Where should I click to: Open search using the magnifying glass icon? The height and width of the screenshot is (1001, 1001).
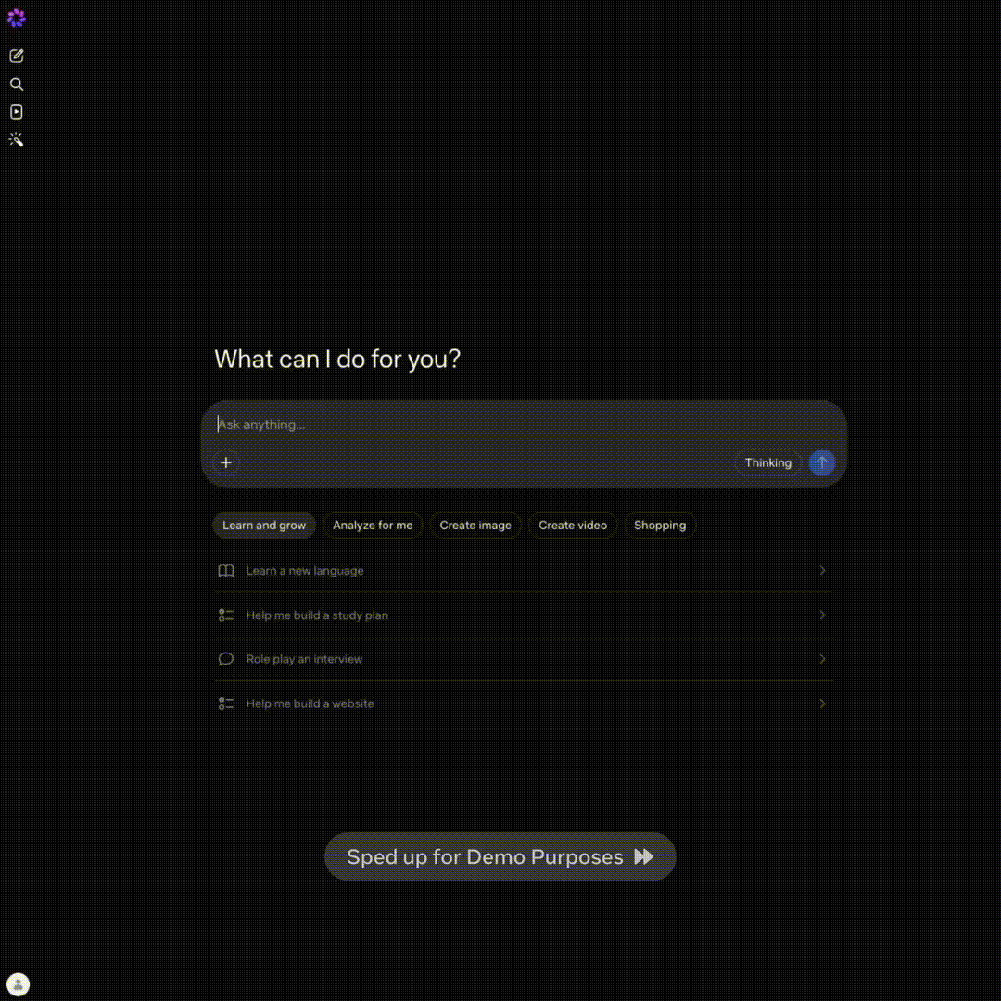(x=17, y=84)
